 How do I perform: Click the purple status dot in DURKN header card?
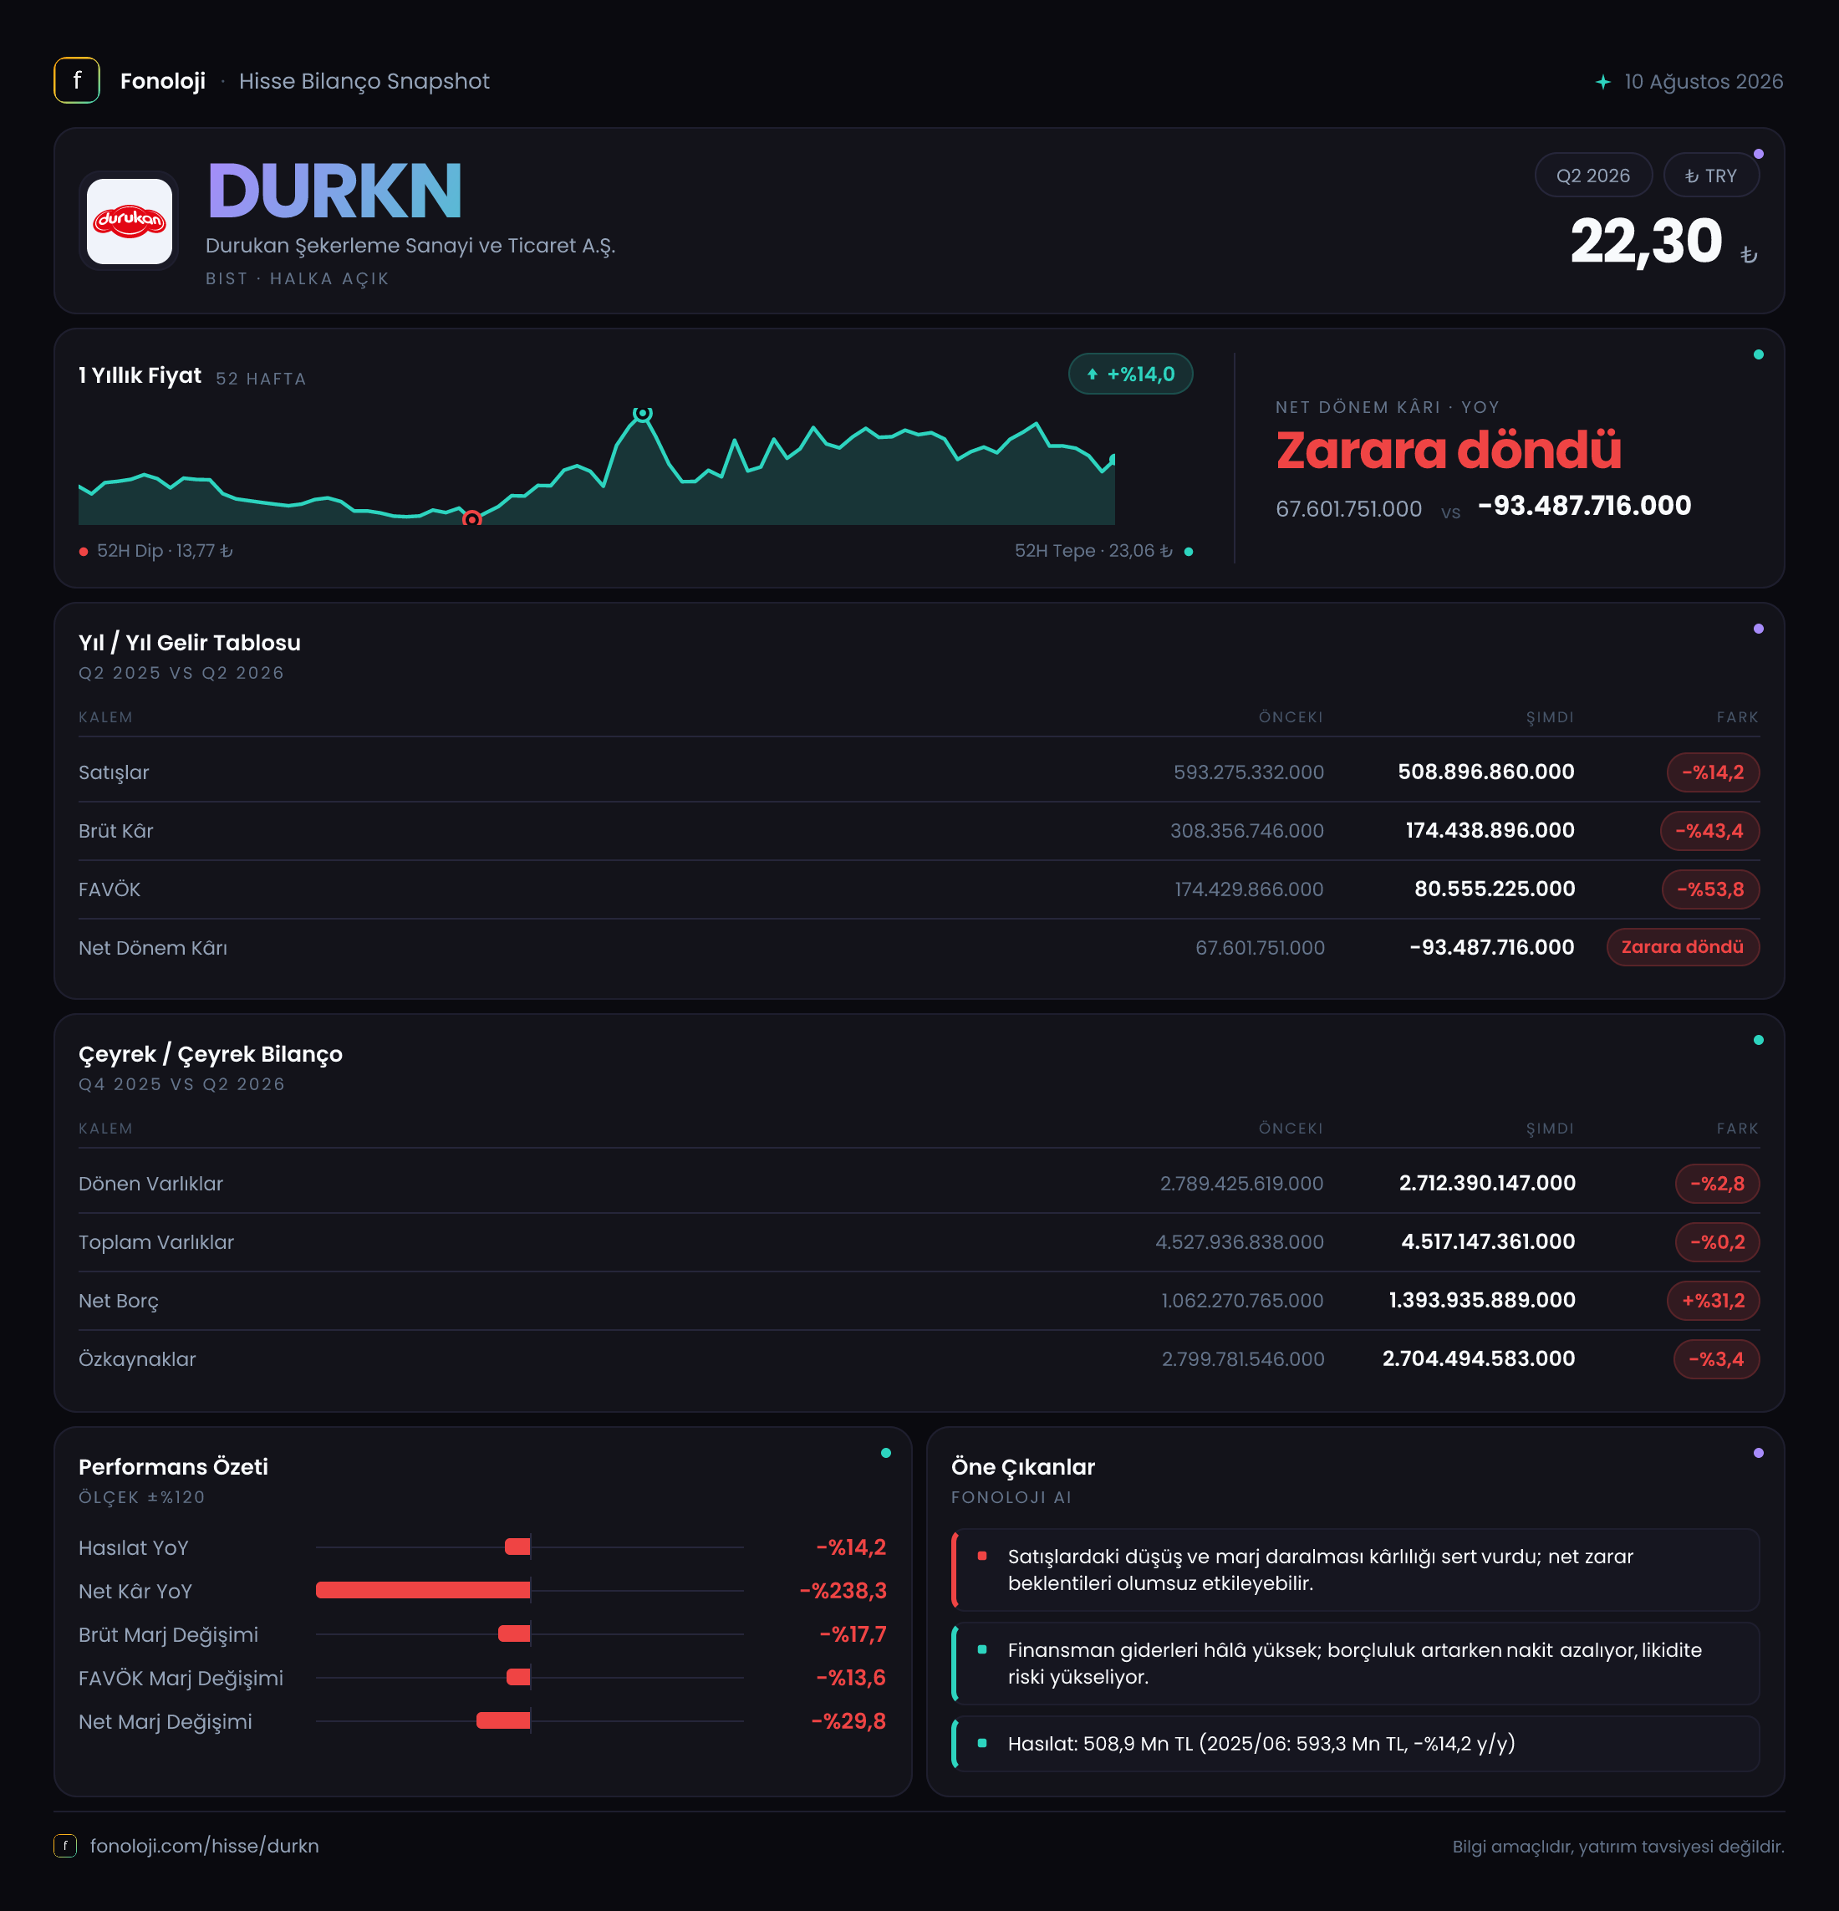(1758, 154)
